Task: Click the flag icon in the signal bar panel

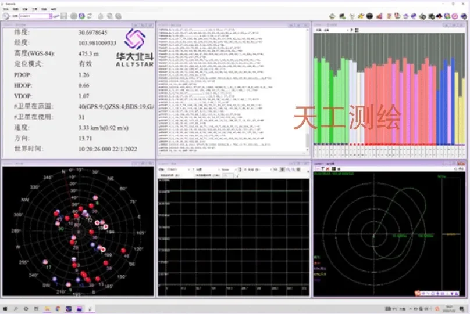Action: point(351,30)
